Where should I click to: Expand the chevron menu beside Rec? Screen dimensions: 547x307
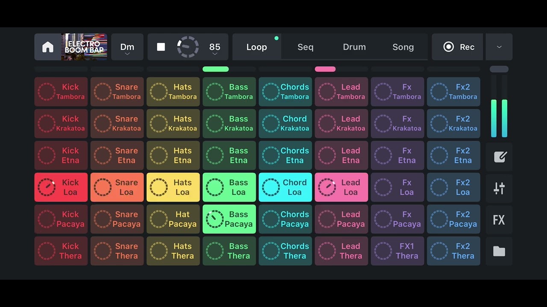(x=499, y=47)
